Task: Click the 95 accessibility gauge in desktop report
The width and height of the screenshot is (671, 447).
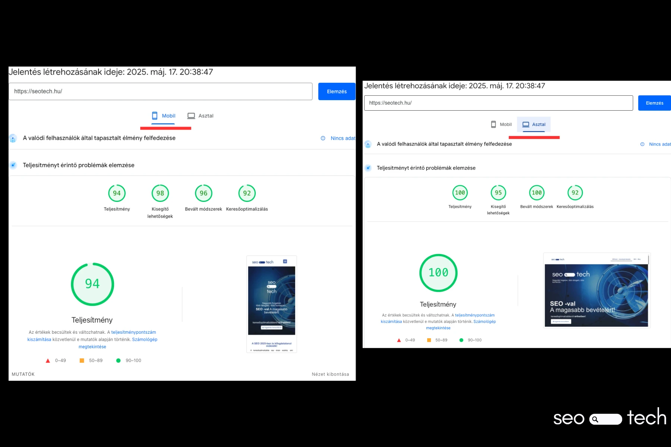Action: (x=498, y=193)
